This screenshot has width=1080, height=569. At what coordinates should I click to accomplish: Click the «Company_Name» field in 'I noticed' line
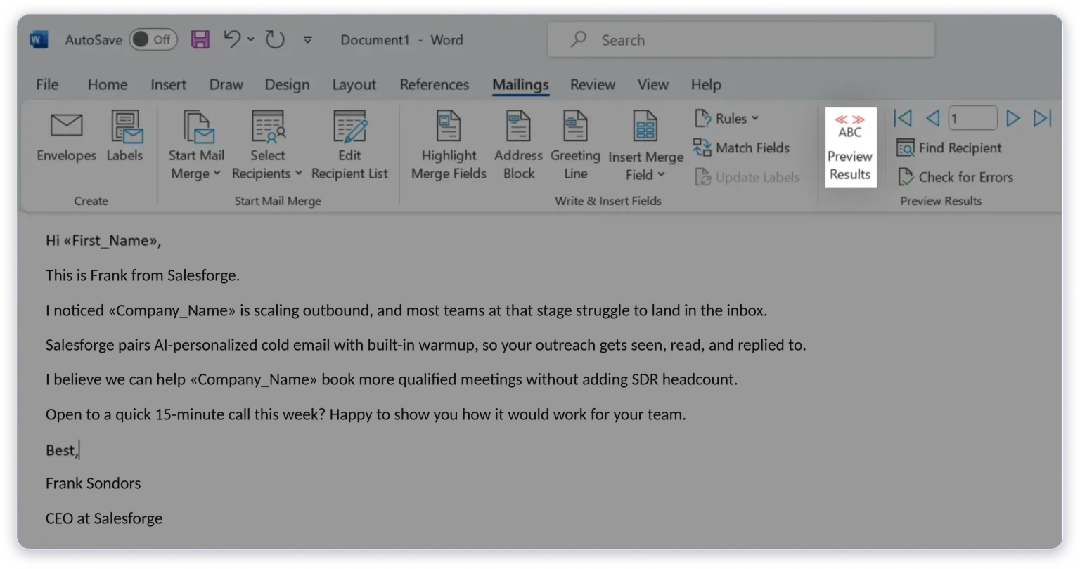[172, 310]
